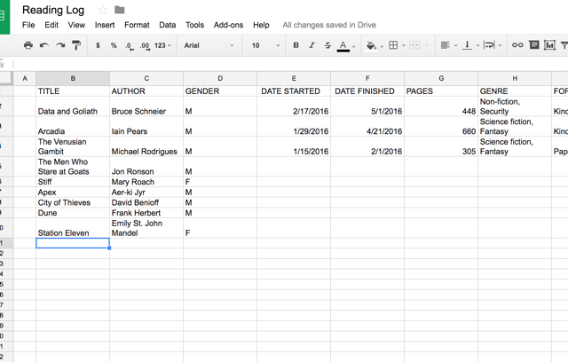The height and width of the screenshot is (362, 568).
Task: Format as percent
Action: tap(114, 45)
